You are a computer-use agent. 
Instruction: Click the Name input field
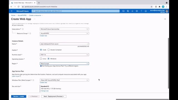coord(64,44)
